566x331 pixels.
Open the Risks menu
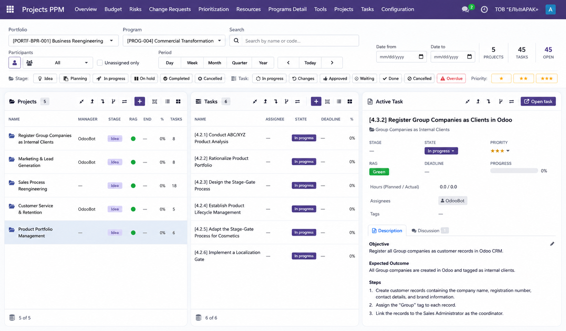coord(135,9)
